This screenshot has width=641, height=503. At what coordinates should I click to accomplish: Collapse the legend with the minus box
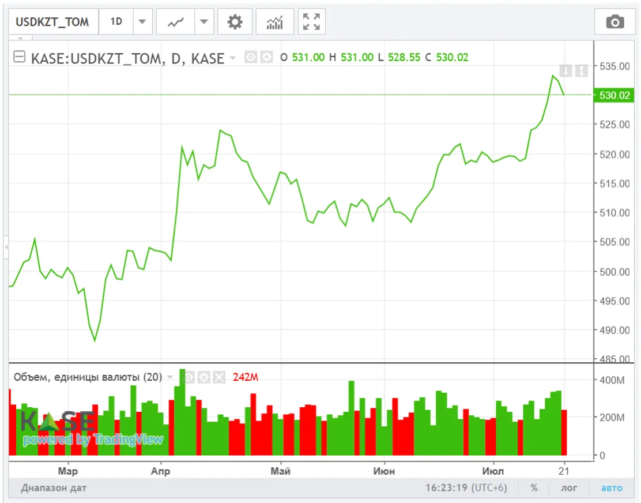pyautogui.click(x=20, y=57)
